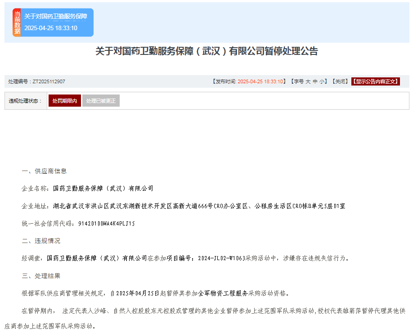Click the 统一社会信用代码 value

[107, 223]
